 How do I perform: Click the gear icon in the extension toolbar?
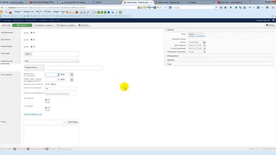(113, 12)
